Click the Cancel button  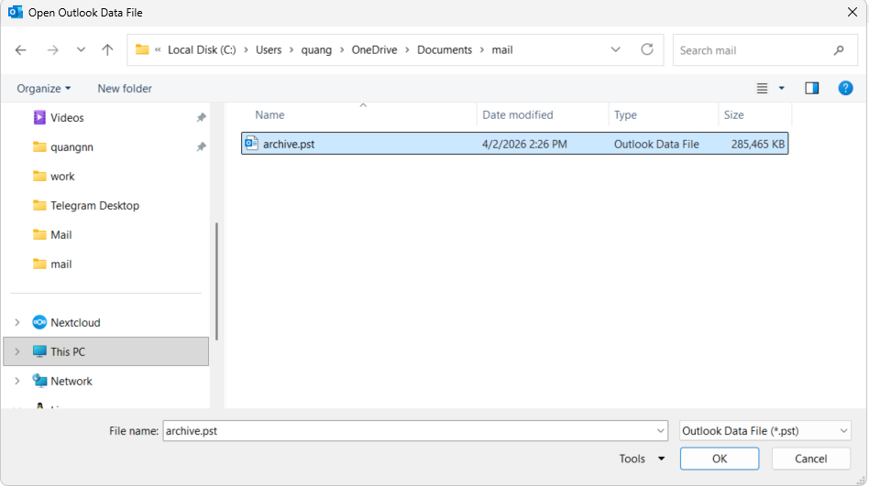click(811, 459)
